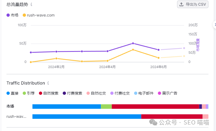The image size is (216, 131).
Task: Click 付费搜索 dark purple legend item
Action: click(72, 93)
